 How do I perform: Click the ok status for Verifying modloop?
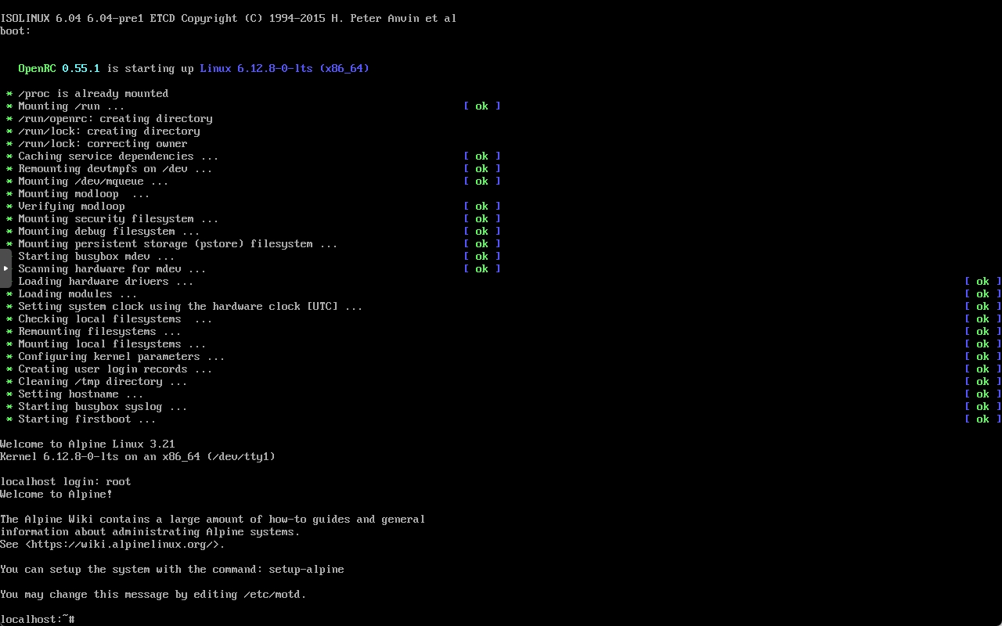481,206
